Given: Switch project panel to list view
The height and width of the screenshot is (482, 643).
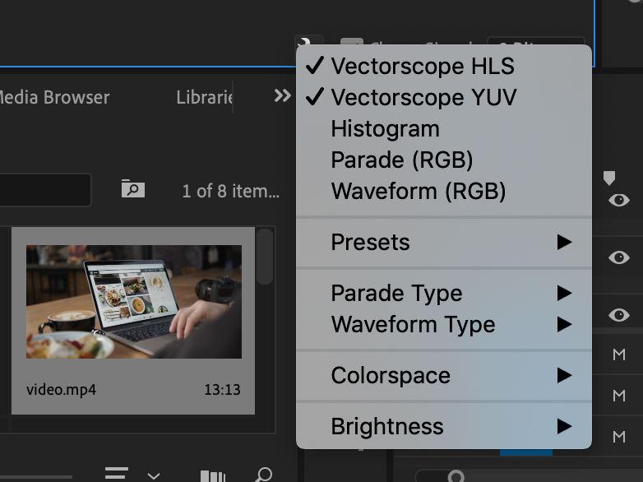Looking at the screenshot, I should click(117, 474).
